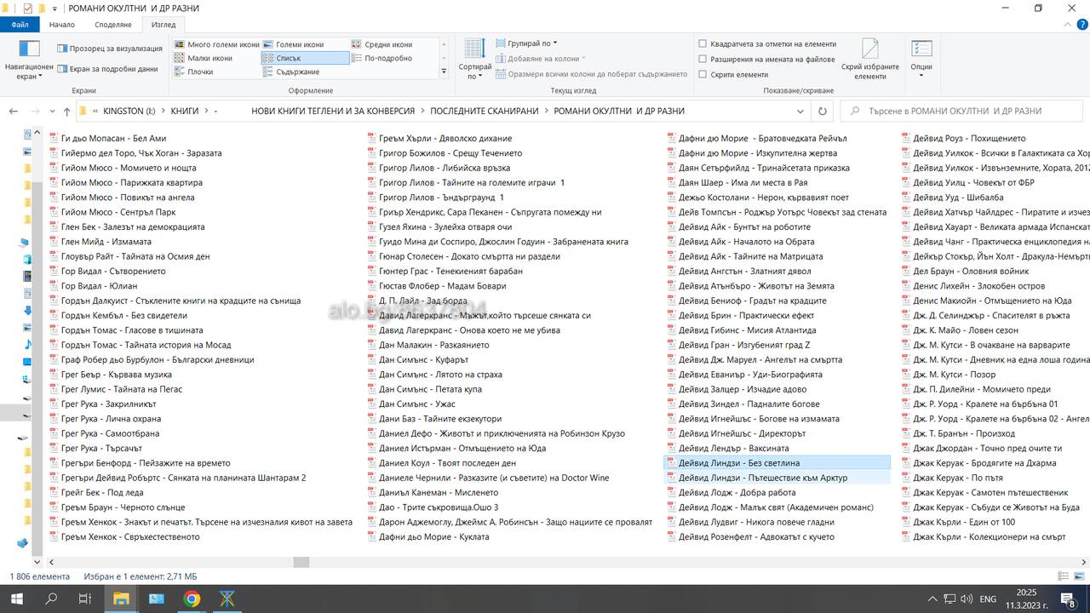
Task: Choose Малки икони layout
Action: coord(203,58)
